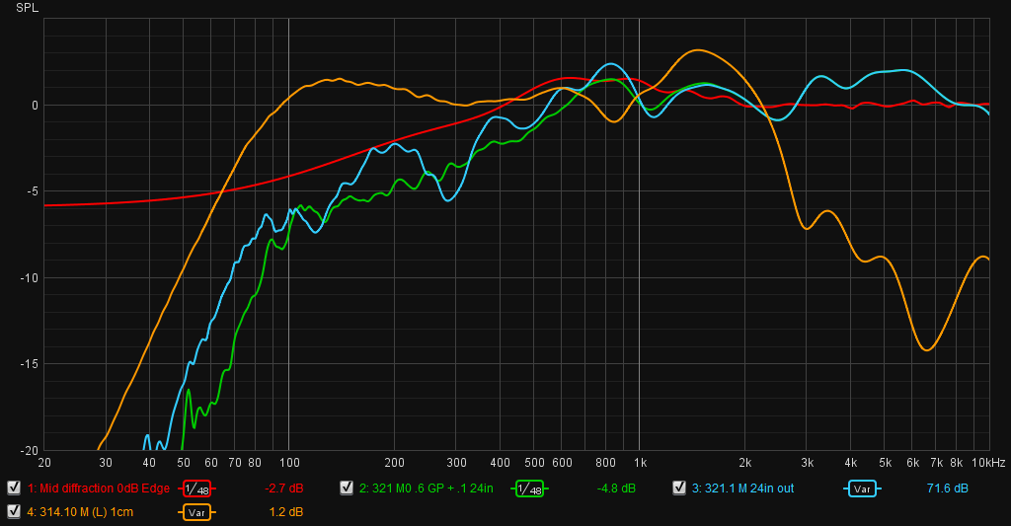Click the SPL axis label

[27, 8]
